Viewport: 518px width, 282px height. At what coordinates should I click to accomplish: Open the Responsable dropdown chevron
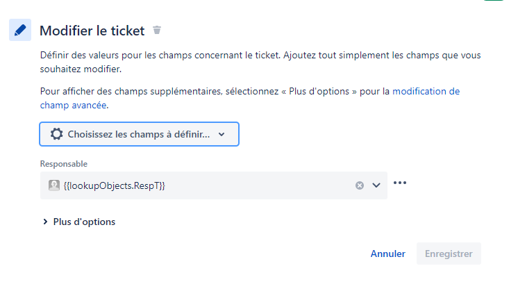(376, 185)
